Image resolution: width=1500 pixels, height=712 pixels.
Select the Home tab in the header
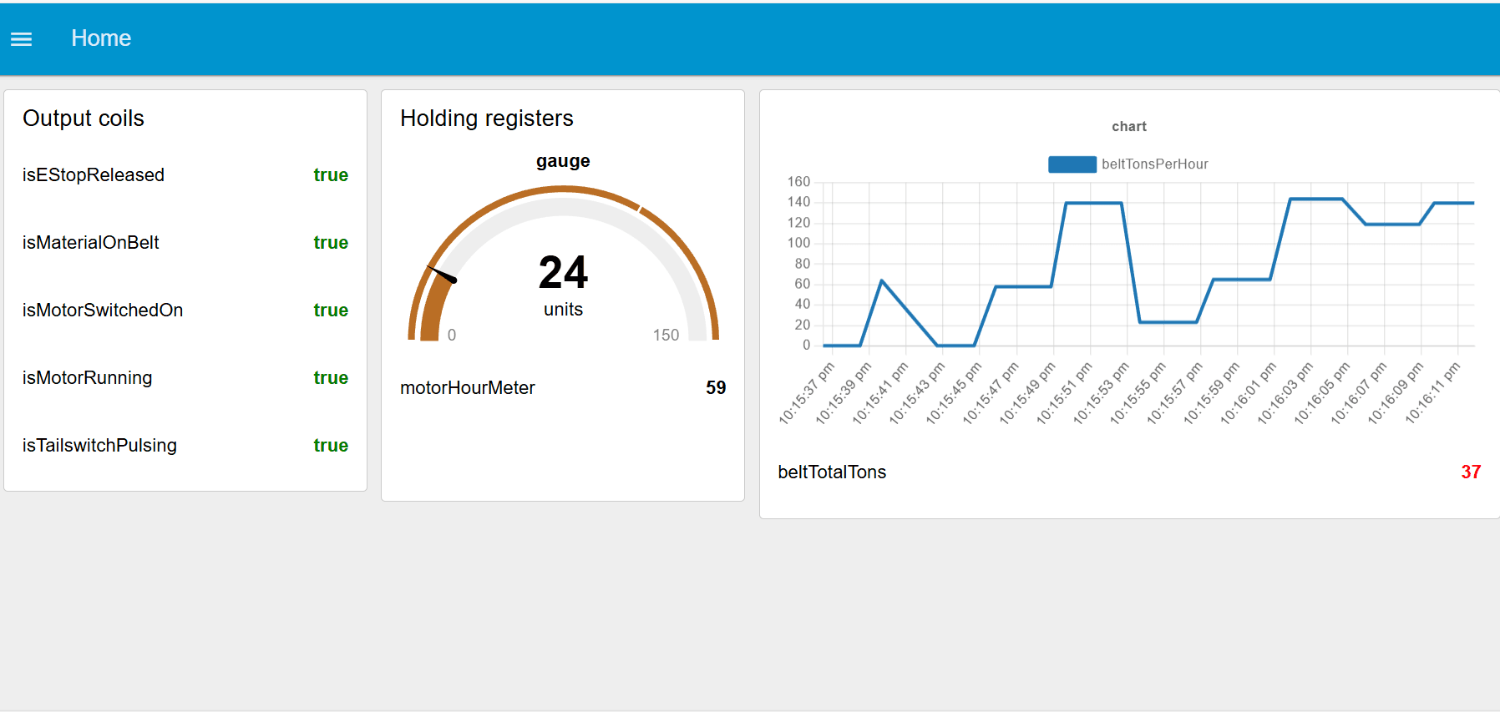click(x=101, y=38)
